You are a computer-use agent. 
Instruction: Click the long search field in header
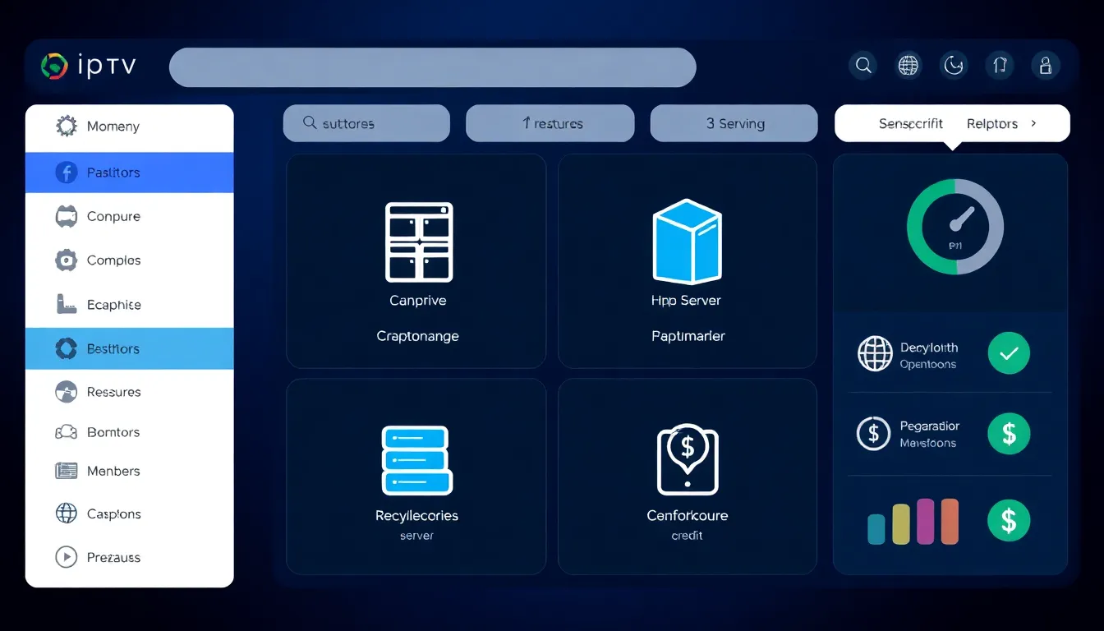click(432, 67)
